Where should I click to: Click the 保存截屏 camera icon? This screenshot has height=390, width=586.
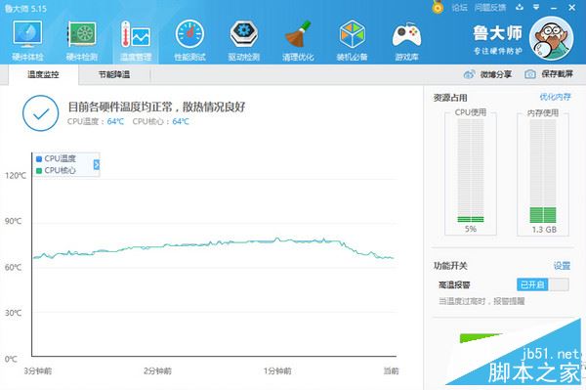pos(530,74)
